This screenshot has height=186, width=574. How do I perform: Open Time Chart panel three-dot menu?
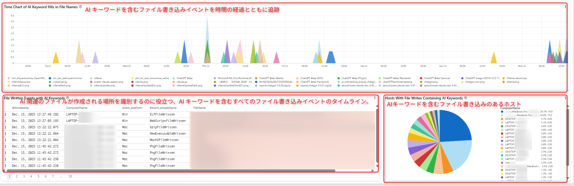pyautogui.click(x=565, y=7)
